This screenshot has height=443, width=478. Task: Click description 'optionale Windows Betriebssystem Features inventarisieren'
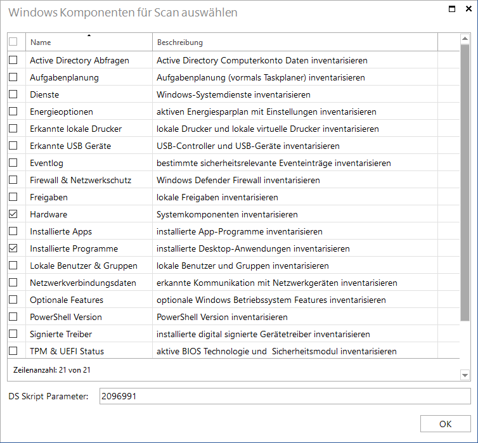coord(271,300)
